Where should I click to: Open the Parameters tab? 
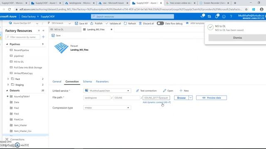[x=102, y=82]
